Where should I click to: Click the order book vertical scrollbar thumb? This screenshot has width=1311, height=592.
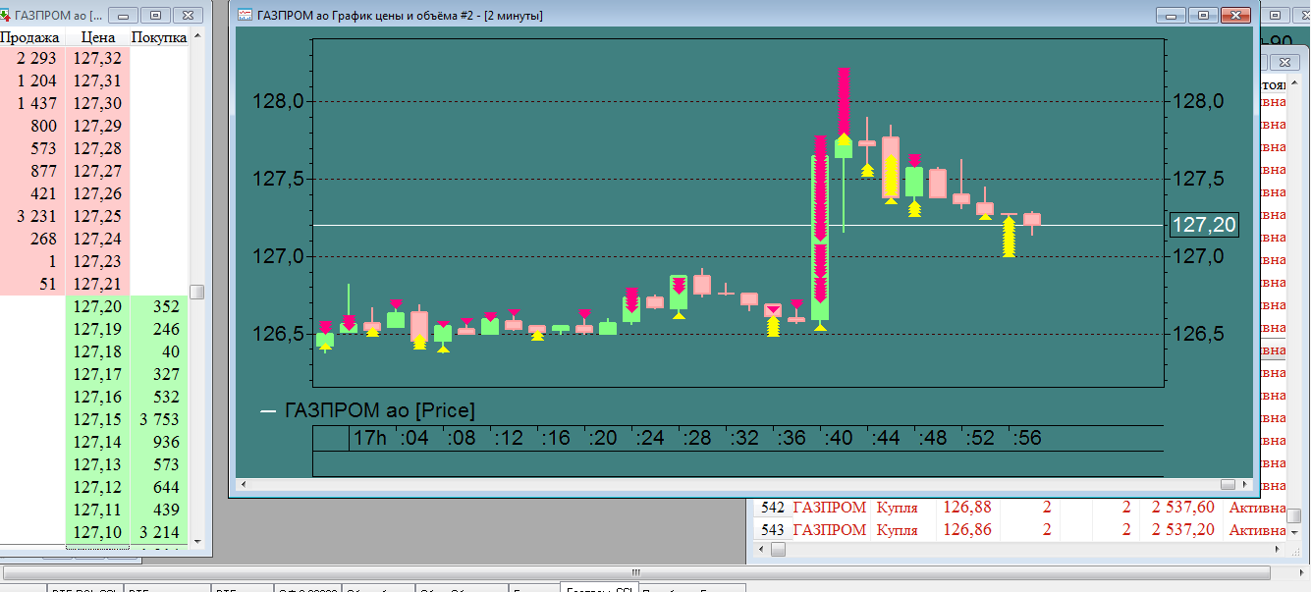197,292
